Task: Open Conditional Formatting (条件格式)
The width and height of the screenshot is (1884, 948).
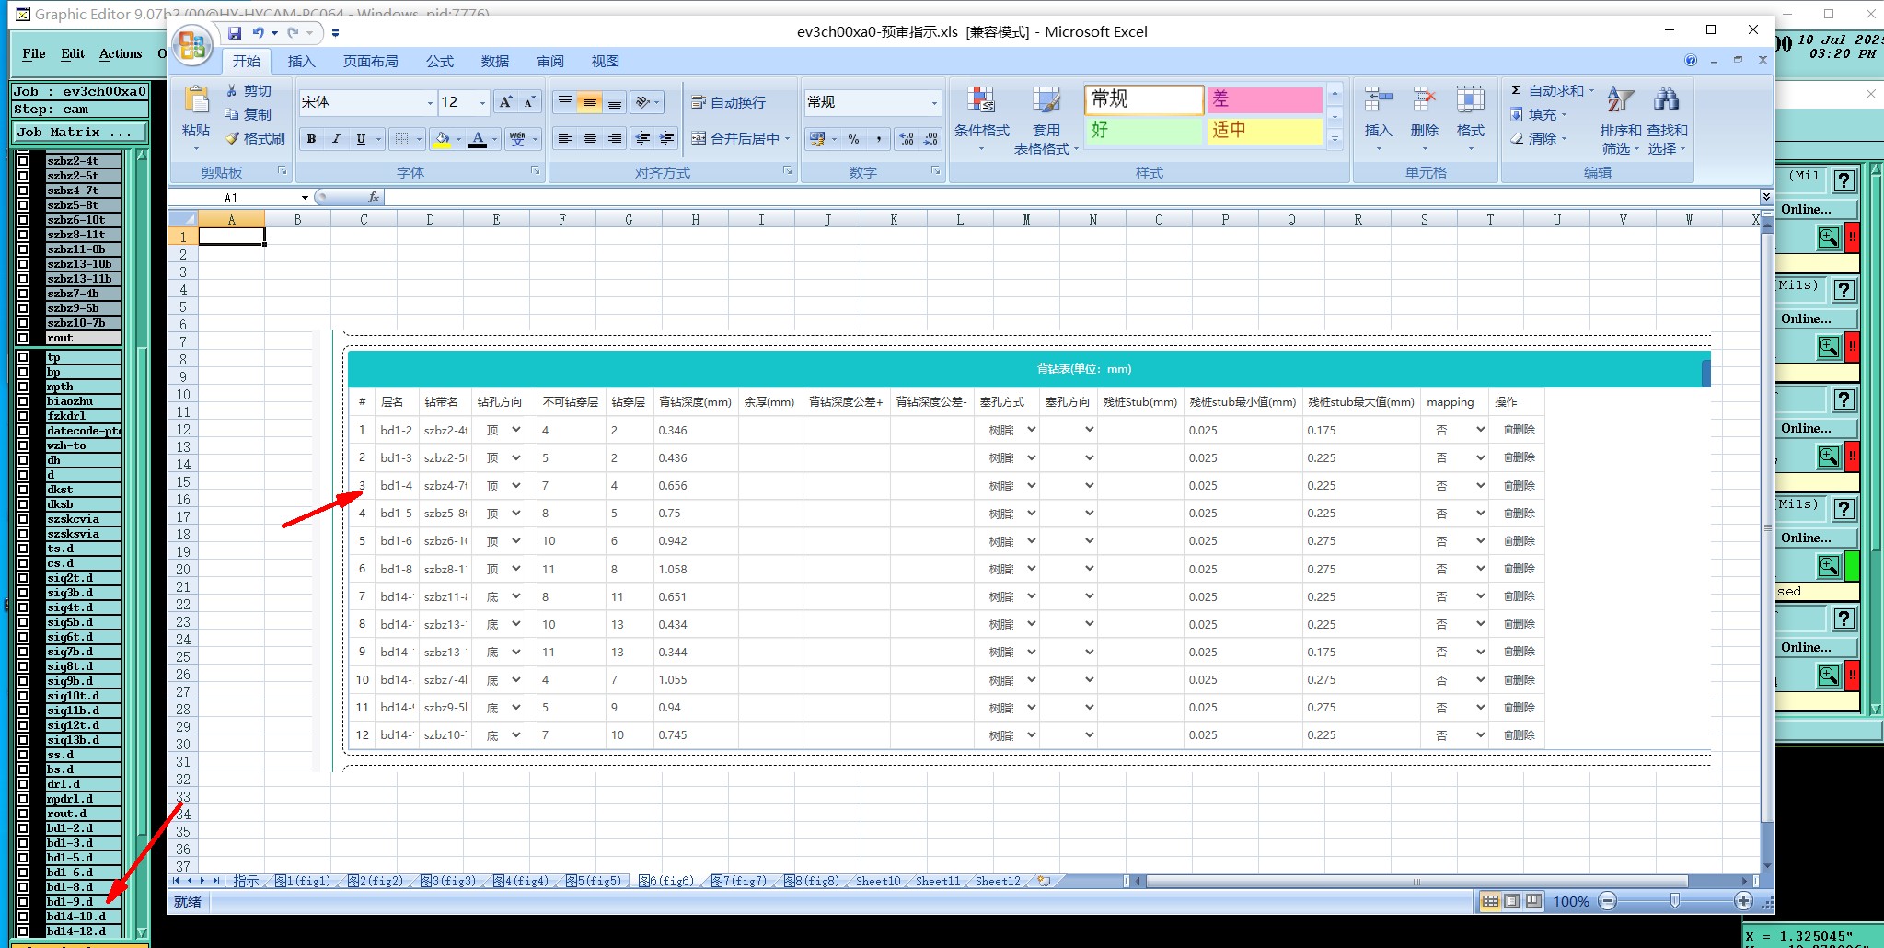Action: 981,120
